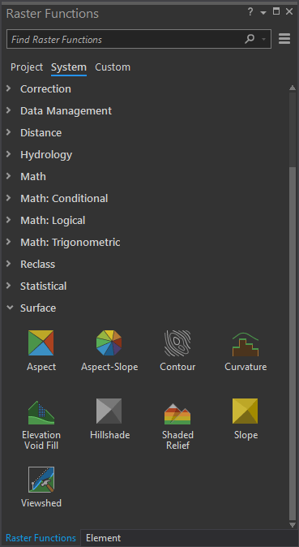
Task: Launch the Elevation Void Fill function
Action: (x=41, y=412)
